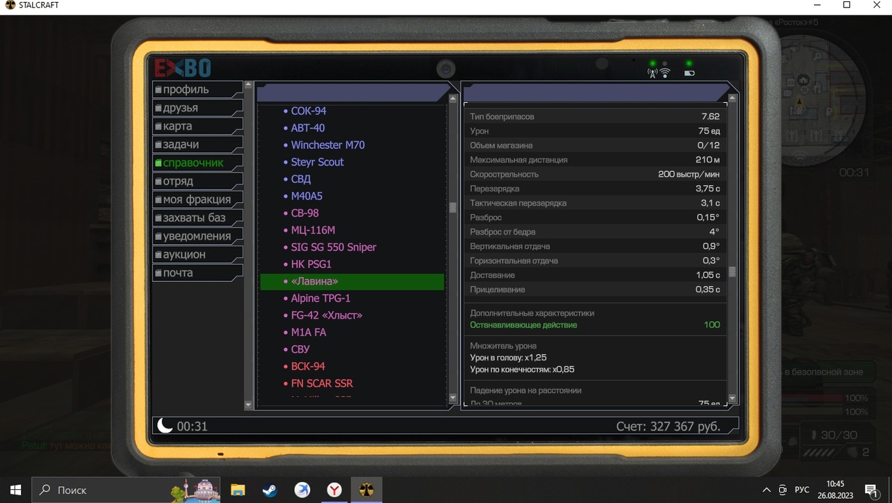Open the карта section

point(198,127)
